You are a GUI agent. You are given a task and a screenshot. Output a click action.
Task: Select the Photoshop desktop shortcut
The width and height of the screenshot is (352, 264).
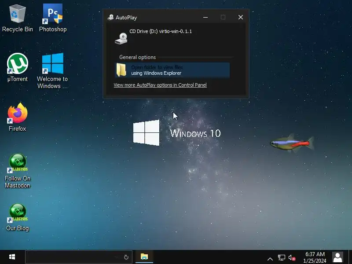coord(53,18)
